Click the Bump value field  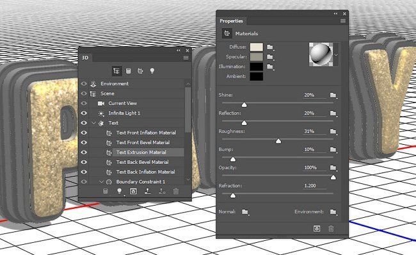pyautogui.click(x=315, y=149)
